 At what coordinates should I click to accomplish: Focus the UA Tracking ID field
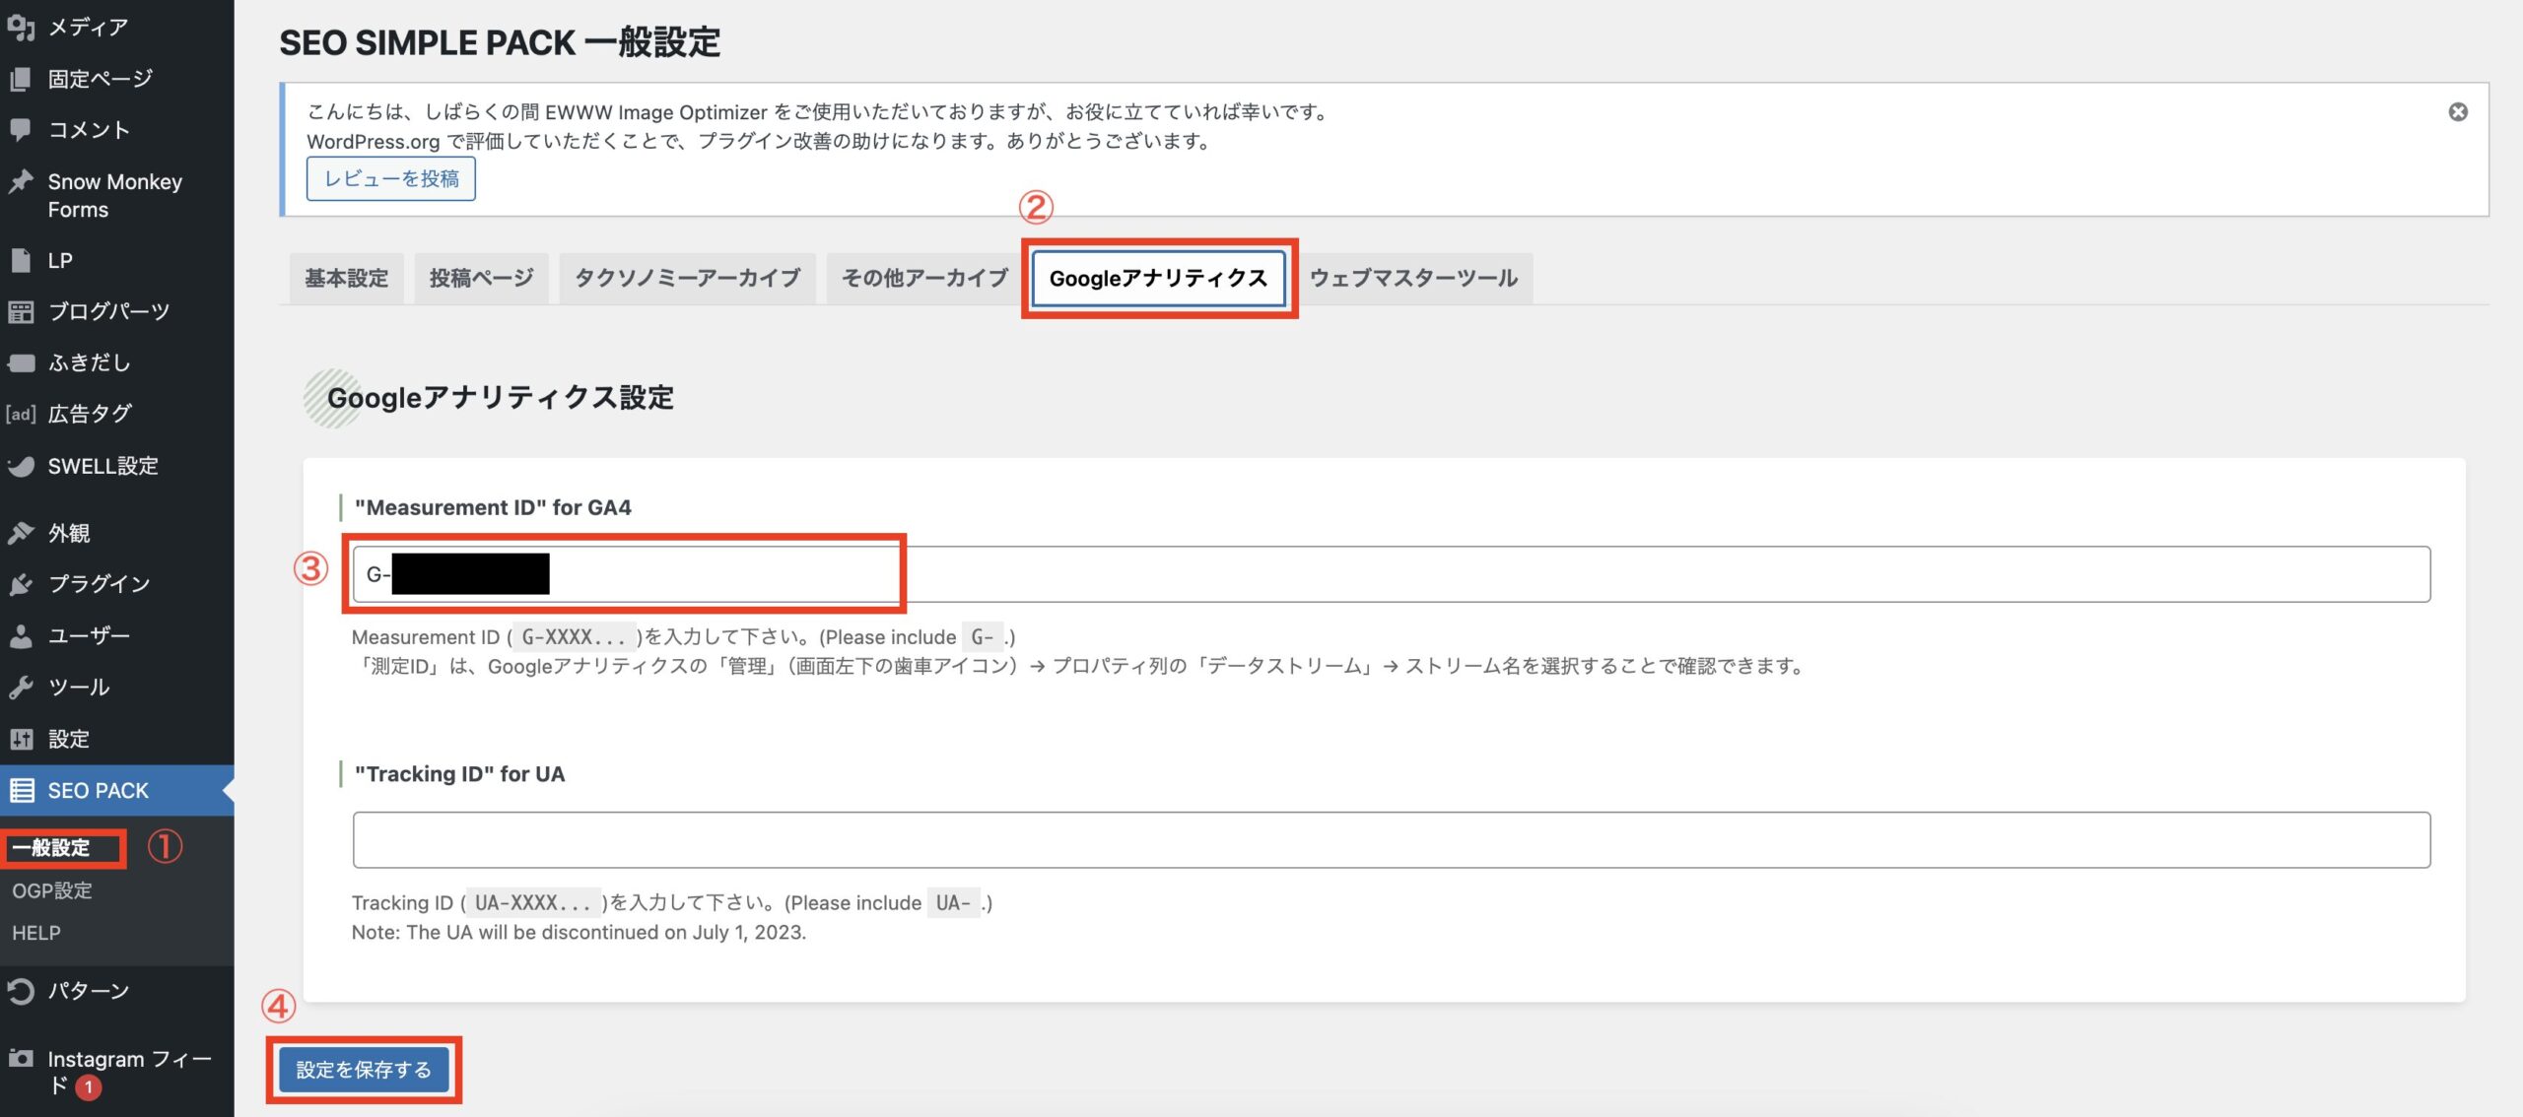1392,840
